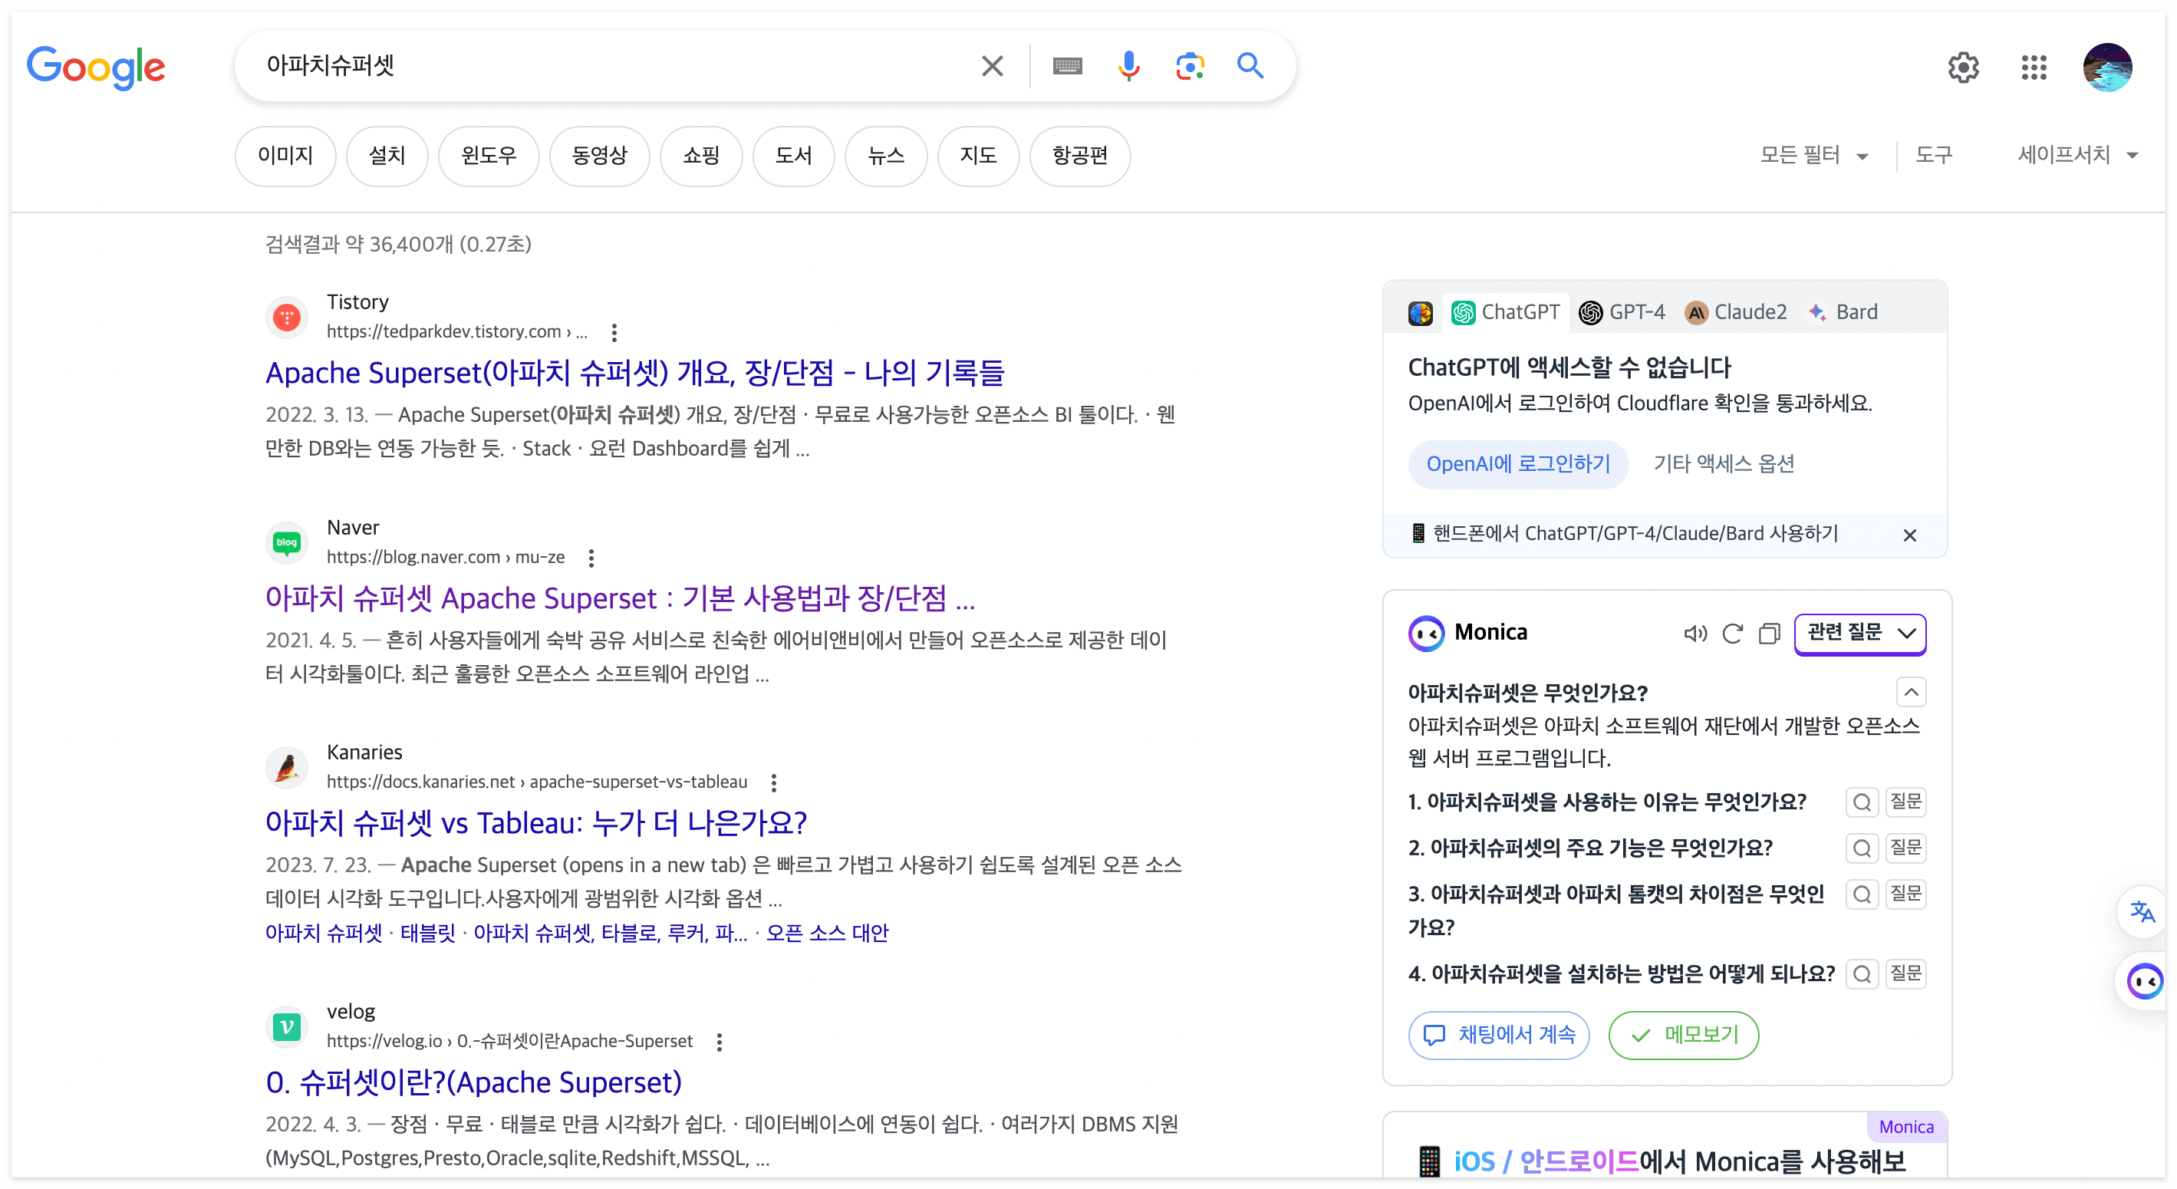
Task: Start voice search with the microphone icon
Action: coord(1128,66)
